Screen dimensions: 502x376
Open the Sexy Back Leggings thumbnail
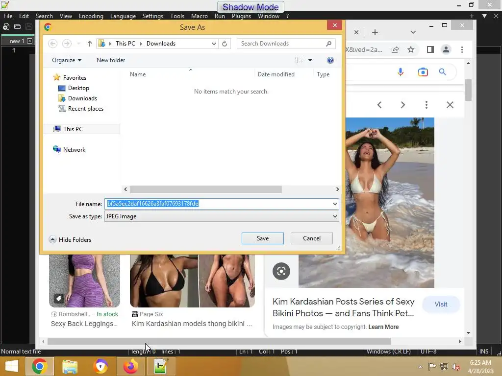coord(84,281)
